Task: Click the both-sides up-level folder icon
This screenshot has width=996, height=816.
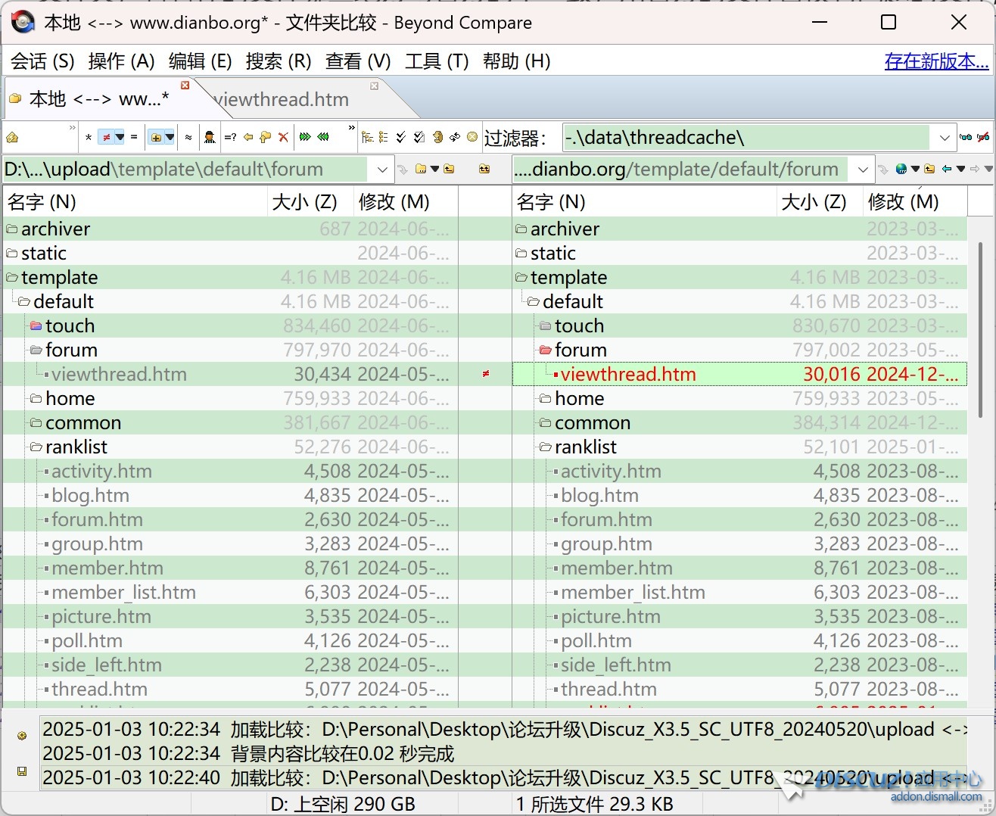Action: (484, 169)
